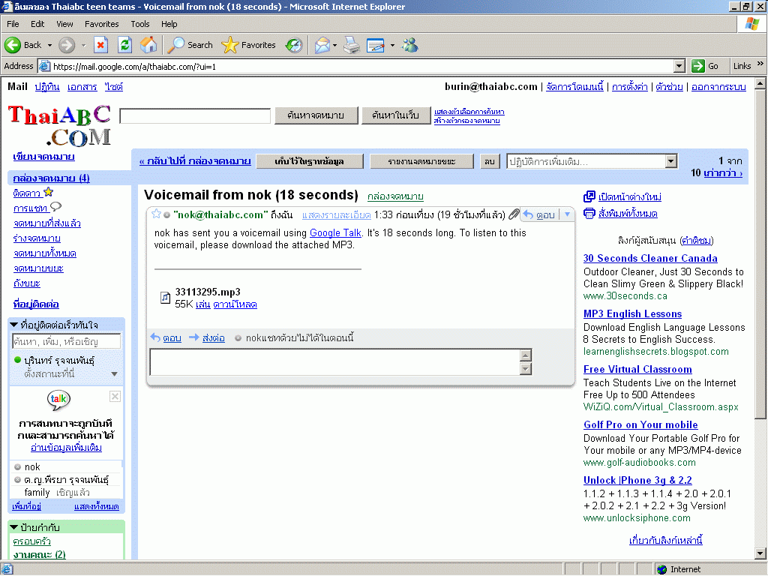Image resolution: width=768 pixels, height=576 pixels.
Task: Click the mail search input field
Action: (195, 115)
